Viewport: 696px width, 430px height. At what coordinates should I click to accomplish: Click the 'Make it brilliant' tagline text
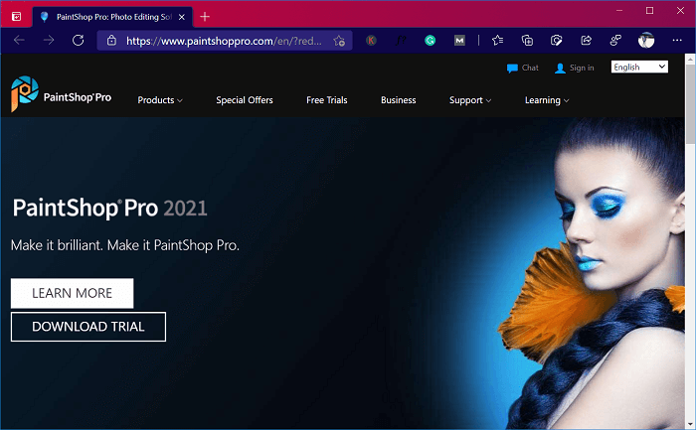(x=125, y=245)
